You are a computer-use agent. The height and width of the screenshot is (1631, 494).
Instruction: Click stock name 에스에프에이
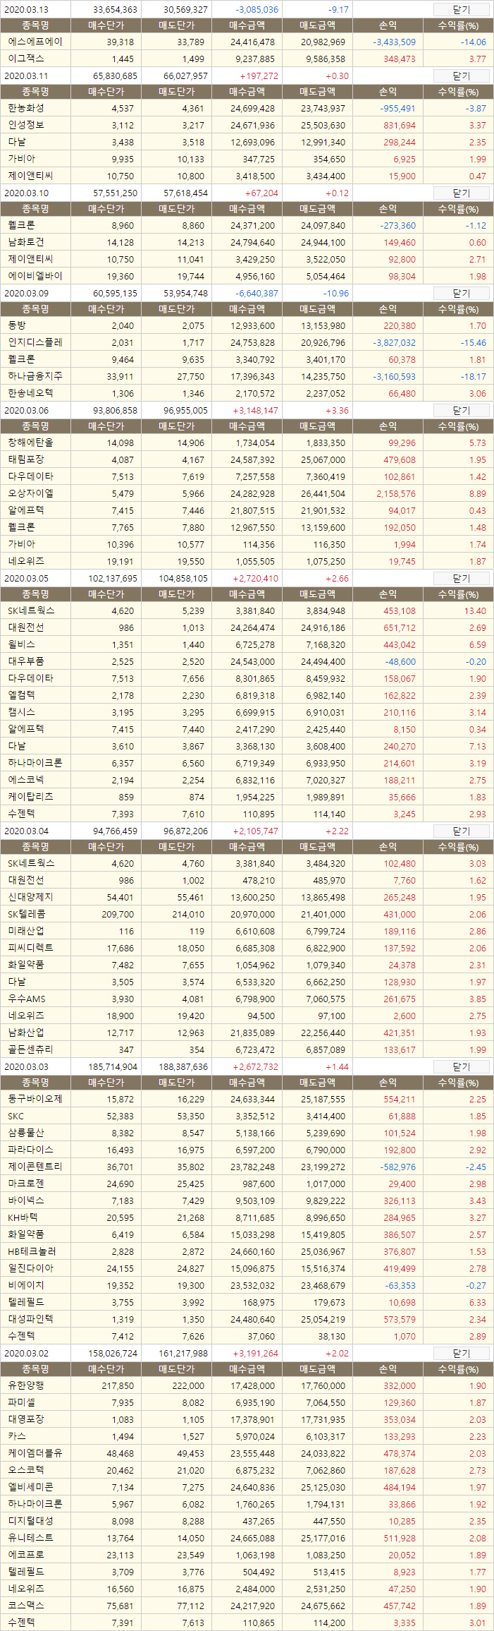pyautogui.click(x=35, y=42)
